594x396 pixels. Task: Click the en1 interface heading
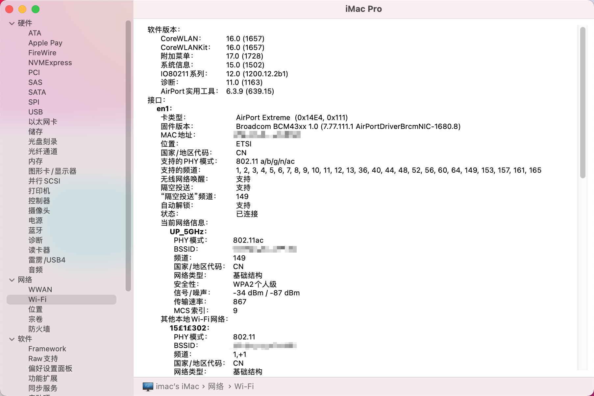164,109
